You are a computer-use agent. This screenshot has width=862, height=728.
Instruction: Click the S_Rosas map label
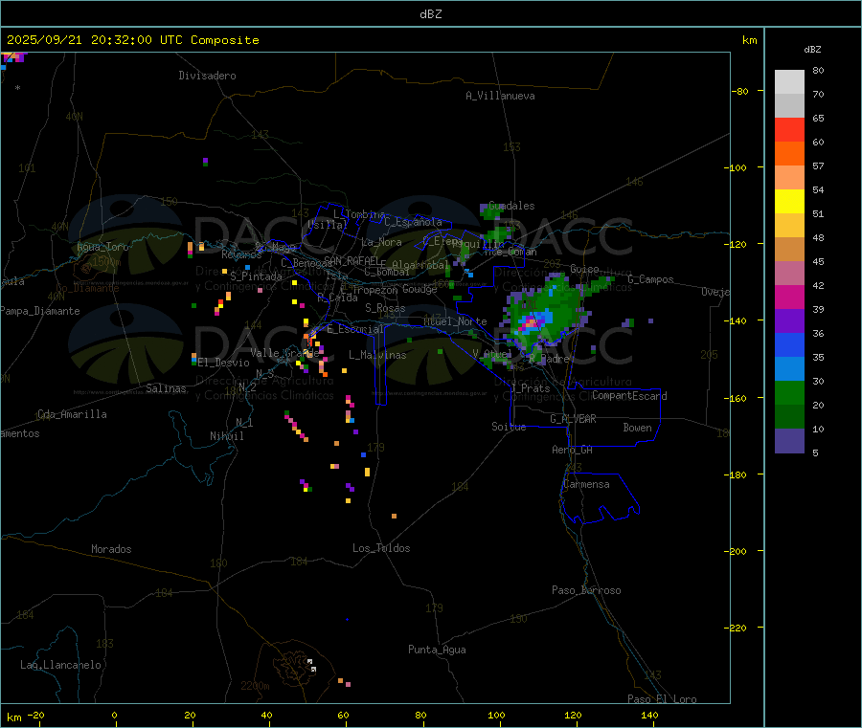[x=385, y=308]
